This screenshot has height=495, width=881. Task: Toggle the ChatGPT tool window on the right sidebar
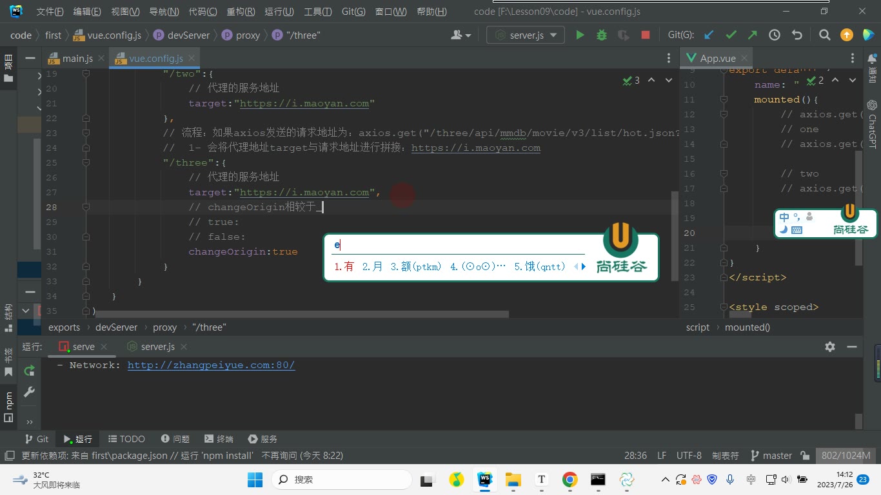pos(872,124)
